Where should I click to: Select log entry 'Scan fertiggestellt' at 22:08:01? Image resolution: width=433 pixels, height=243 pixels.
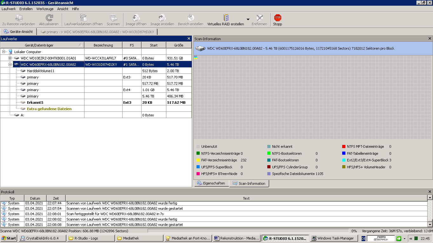point(214,214)
